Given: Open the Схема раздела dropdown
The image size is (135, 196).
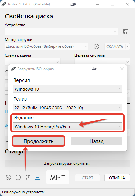Looking at the screenshot, I should pos(33,62).
